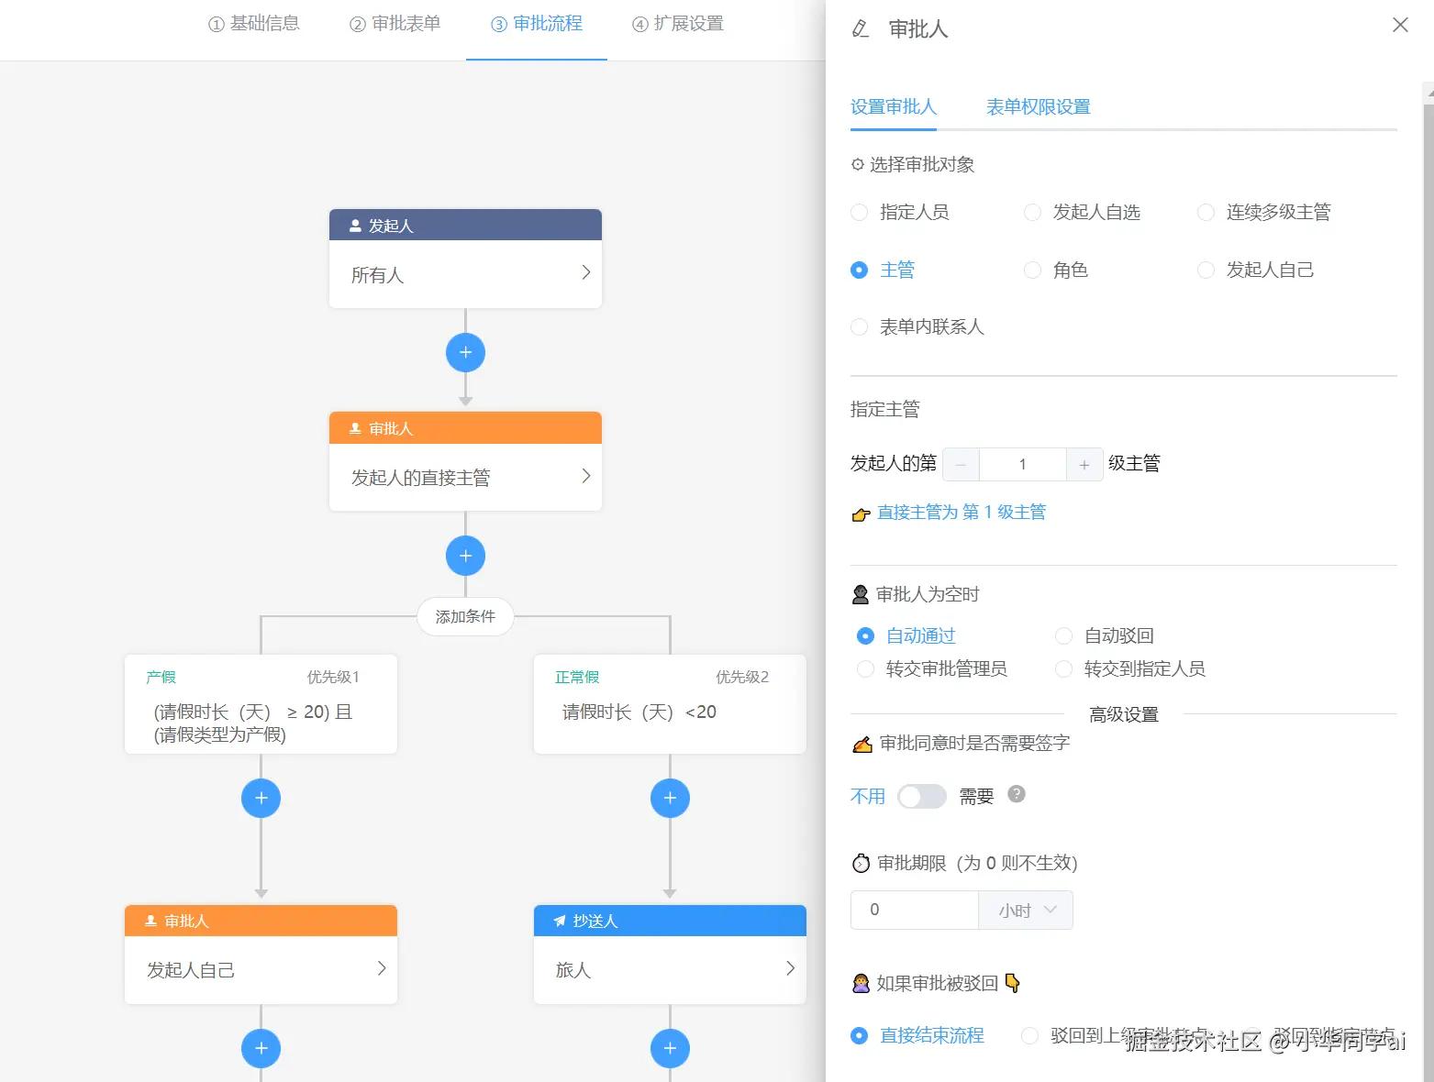Switch to 设置审批人 tab
The width and height of the screenshot is (1434, 1082).
point(894,107)
